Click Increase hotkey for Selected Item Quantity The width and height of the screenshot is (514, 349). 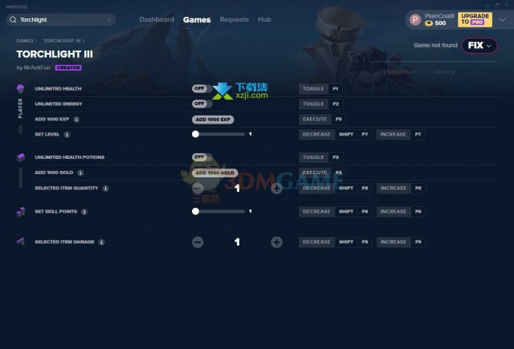coord(394,189)
